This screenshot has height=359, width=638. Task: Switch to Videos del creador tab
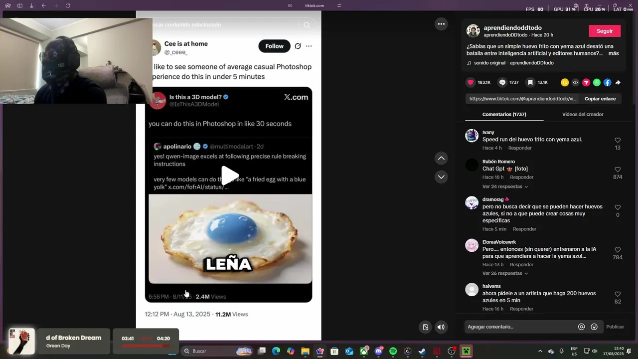pyautogui.click(x=583, y=114)
